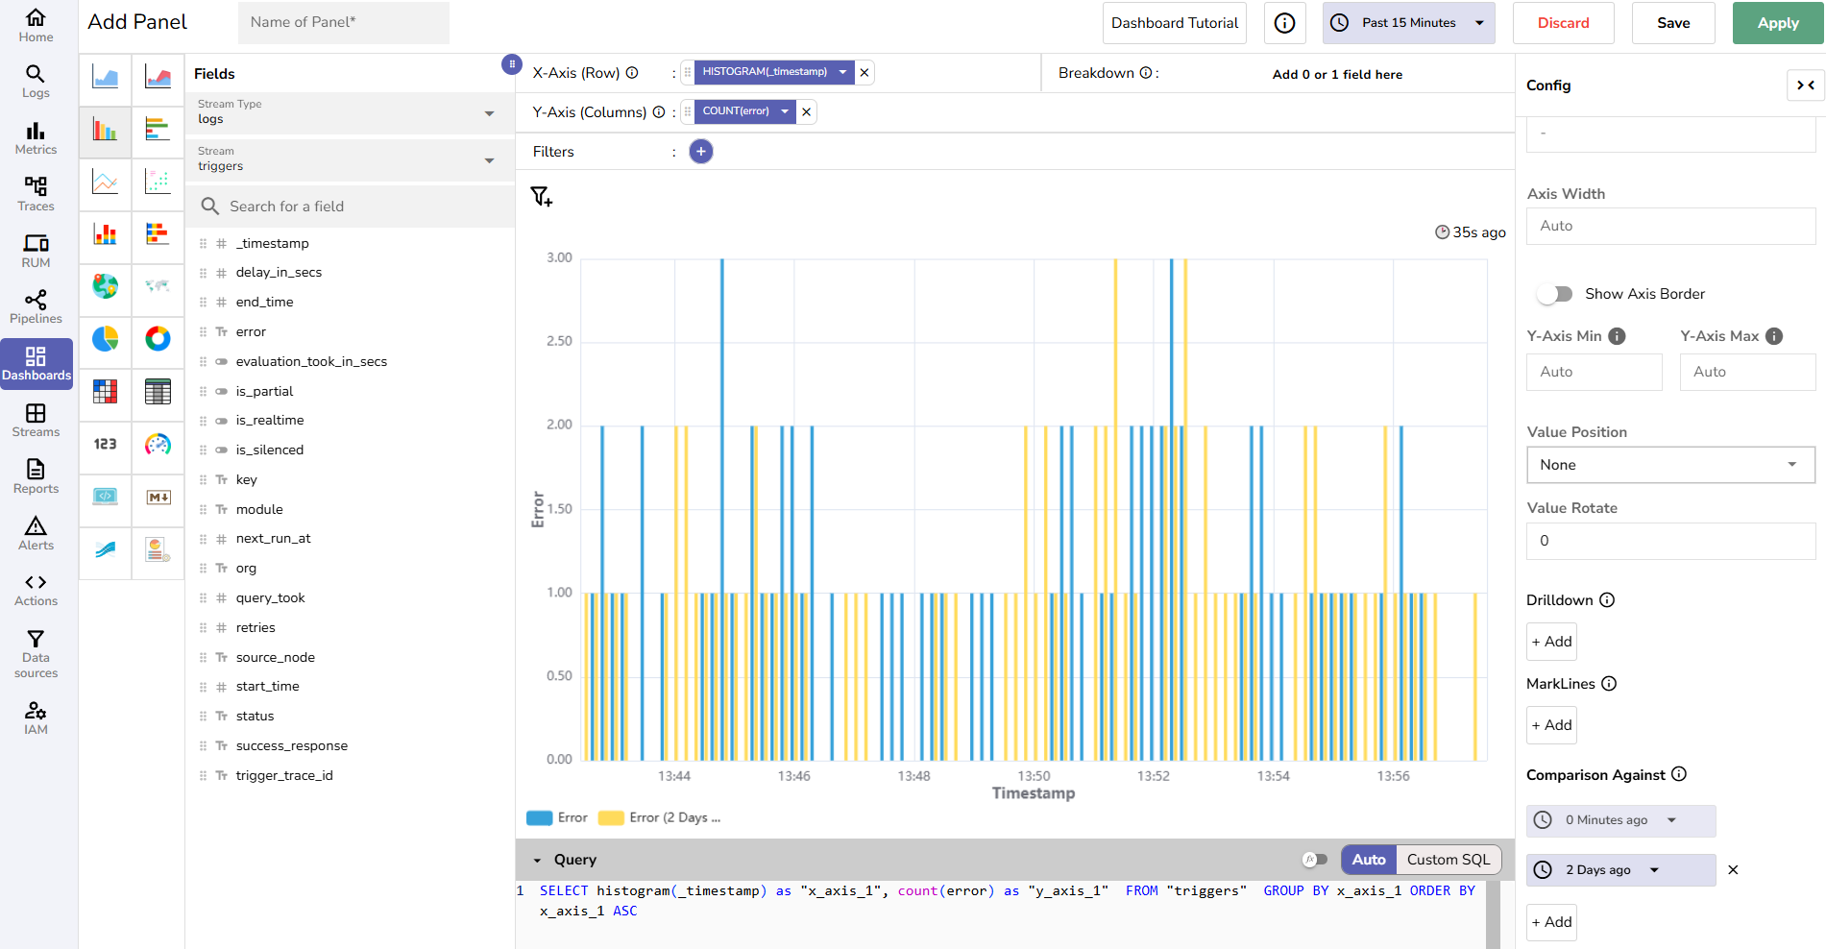Pick the geo map chart icon
The image size is (1826, 949).
click(x=106, y=285)
